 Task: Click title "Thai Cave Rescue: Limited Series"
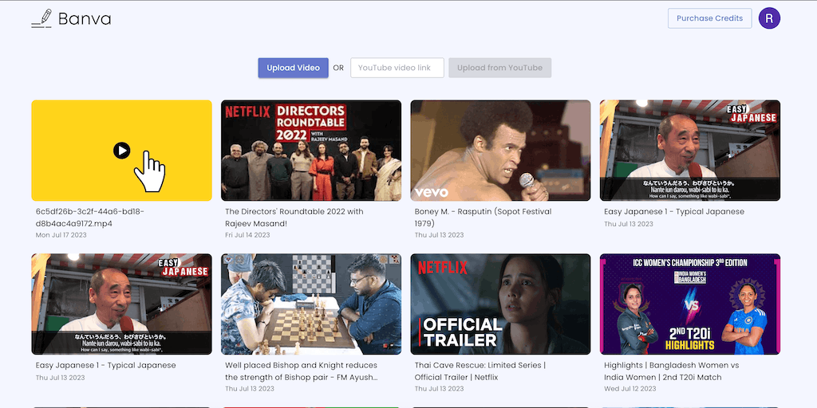[480, 371]
